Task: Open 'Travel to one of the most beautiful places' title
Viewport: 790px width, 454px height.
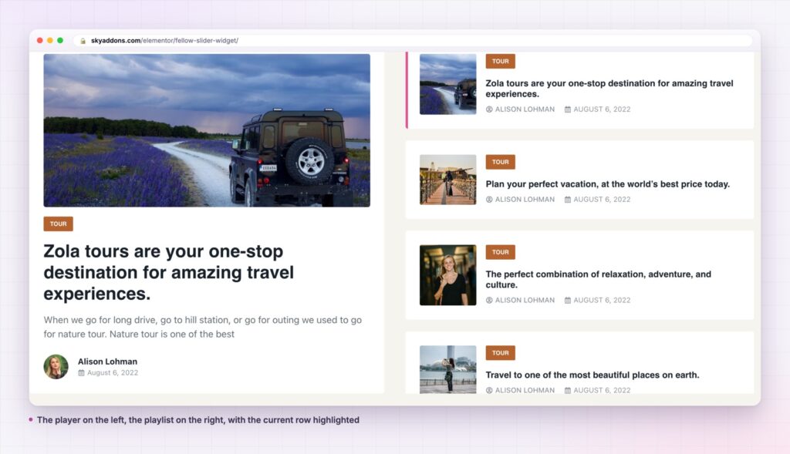Action: [592, 375]
